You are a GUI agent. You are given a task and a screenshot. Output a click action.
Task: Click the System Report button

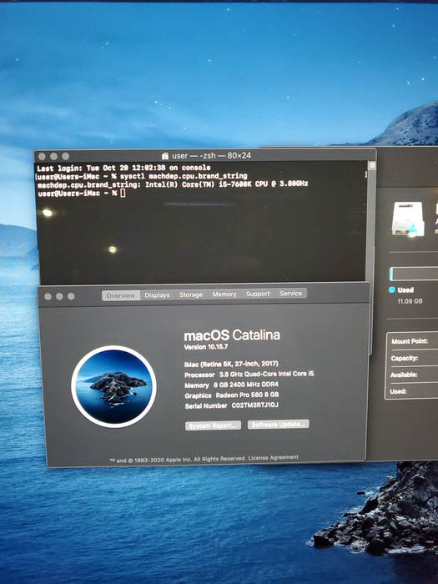pyautogui.click(x=213, y=425)
